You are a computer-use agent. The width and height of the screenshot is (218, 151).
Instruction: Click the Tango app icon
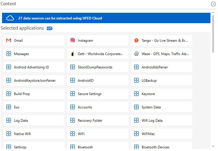coord(136,40)
